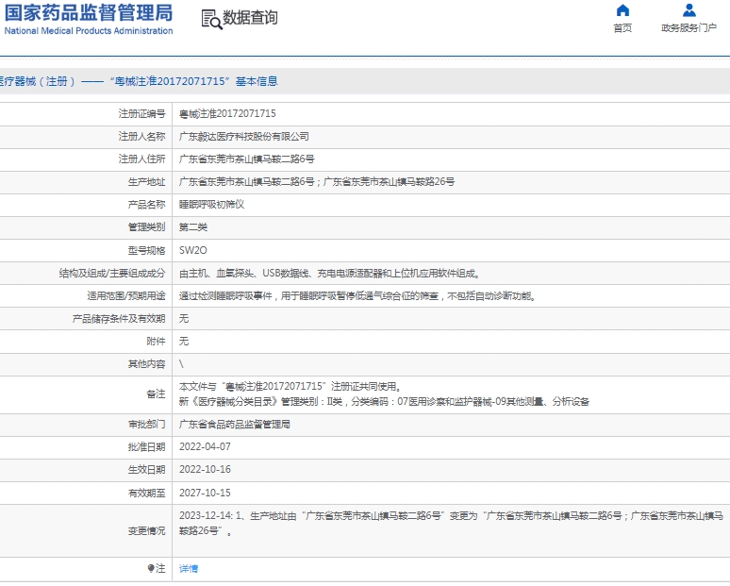This screenshot has width=730, height=586.
Task: Select expiry date 2027-10-15
Action: [205, 493]
